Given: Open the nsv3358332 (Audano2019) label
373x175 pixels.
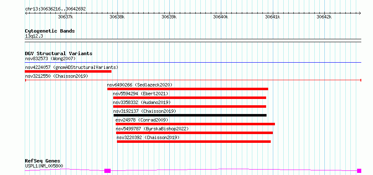Looking at the screenshot, I should click(x=142, y=102).
